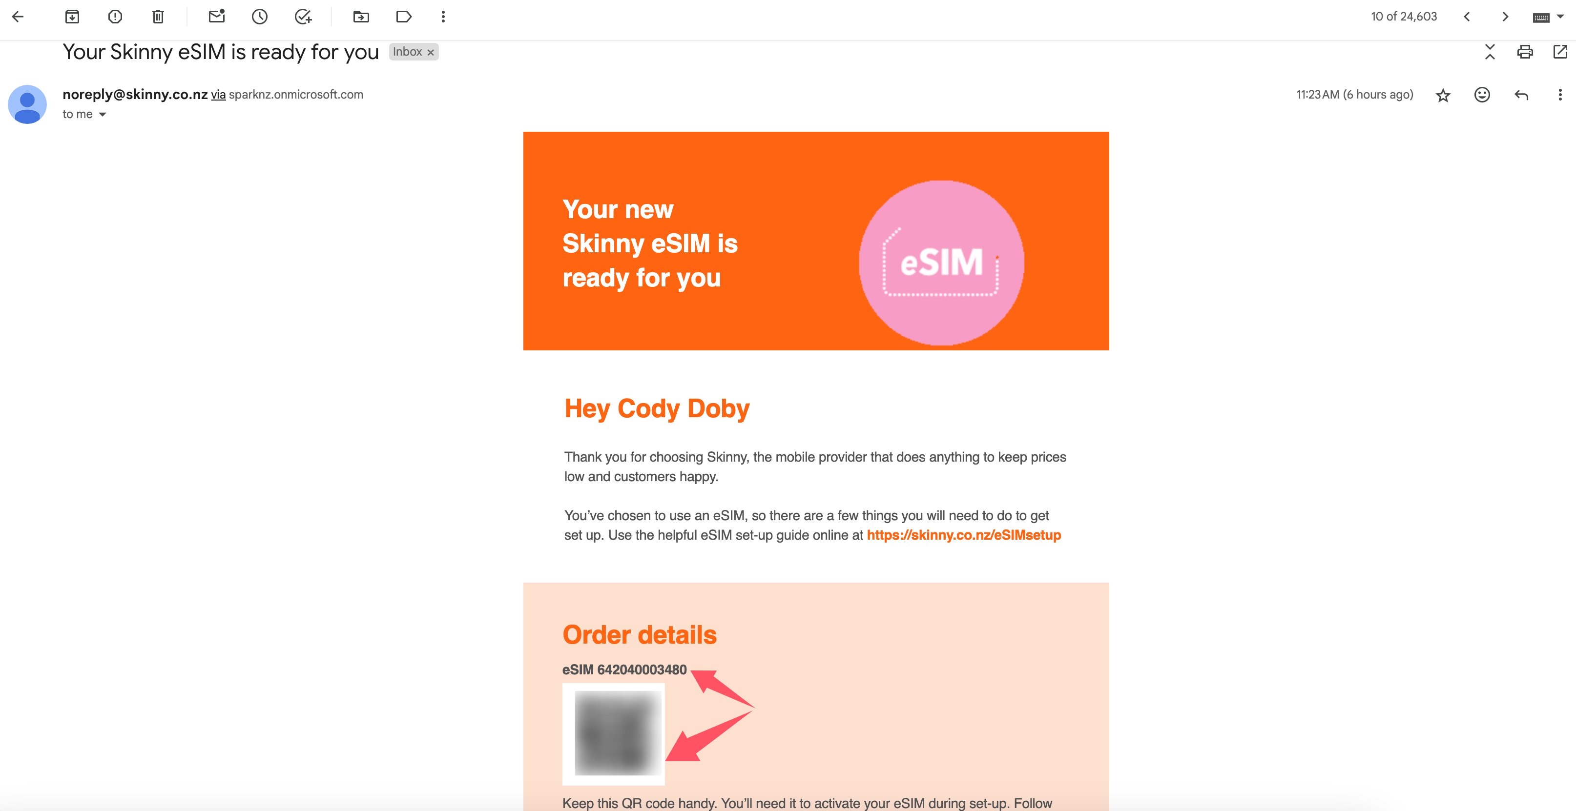The image size is (1576, 811).
Task: Reply to noreply@skinny.co.nz message
Action: click(x=1521, y=95)
